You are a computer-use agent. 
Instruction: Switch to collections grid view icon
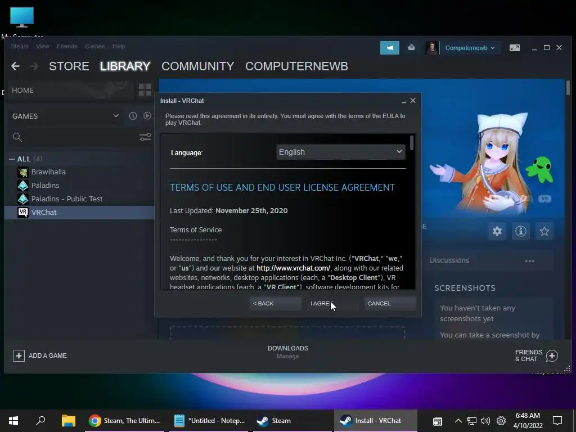pyautogui.click(x=145, y=89)
